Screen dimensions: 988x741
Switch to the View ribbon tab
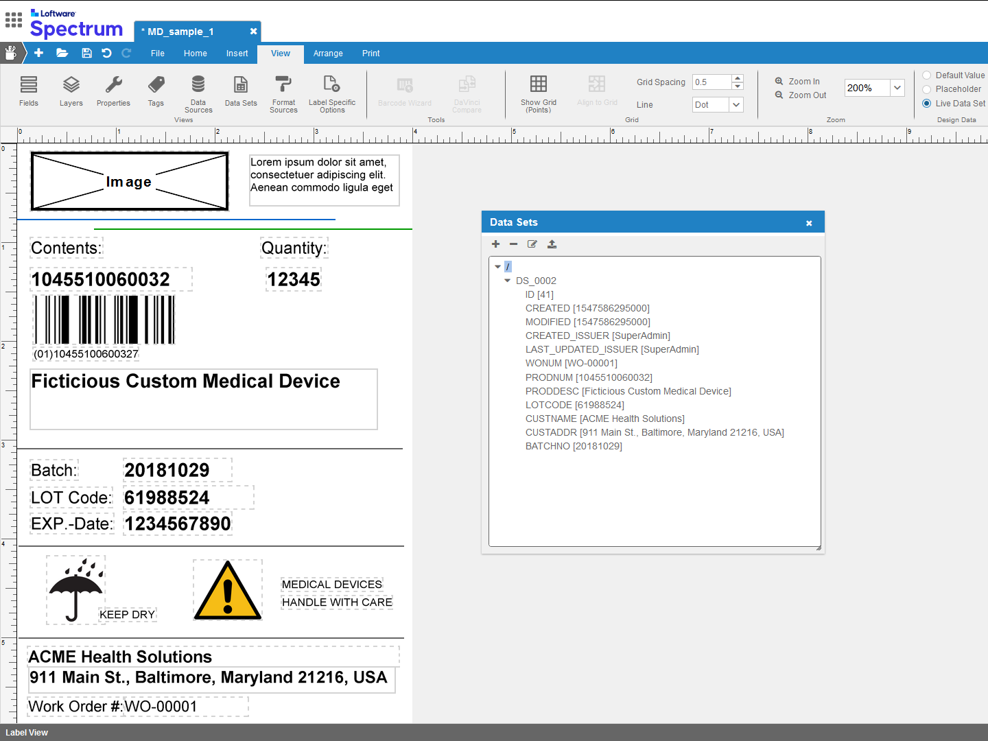point(281,54)
